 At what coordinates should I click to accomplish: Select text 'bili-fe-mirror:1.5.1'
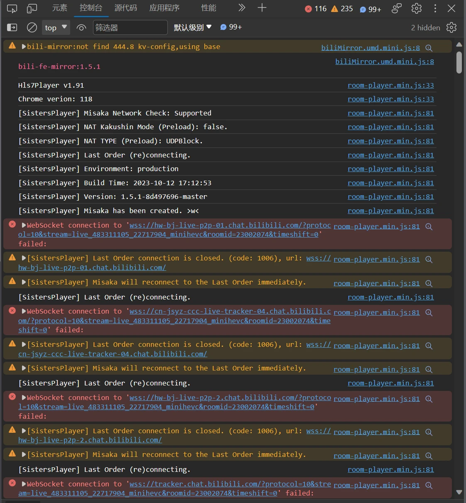59,66
